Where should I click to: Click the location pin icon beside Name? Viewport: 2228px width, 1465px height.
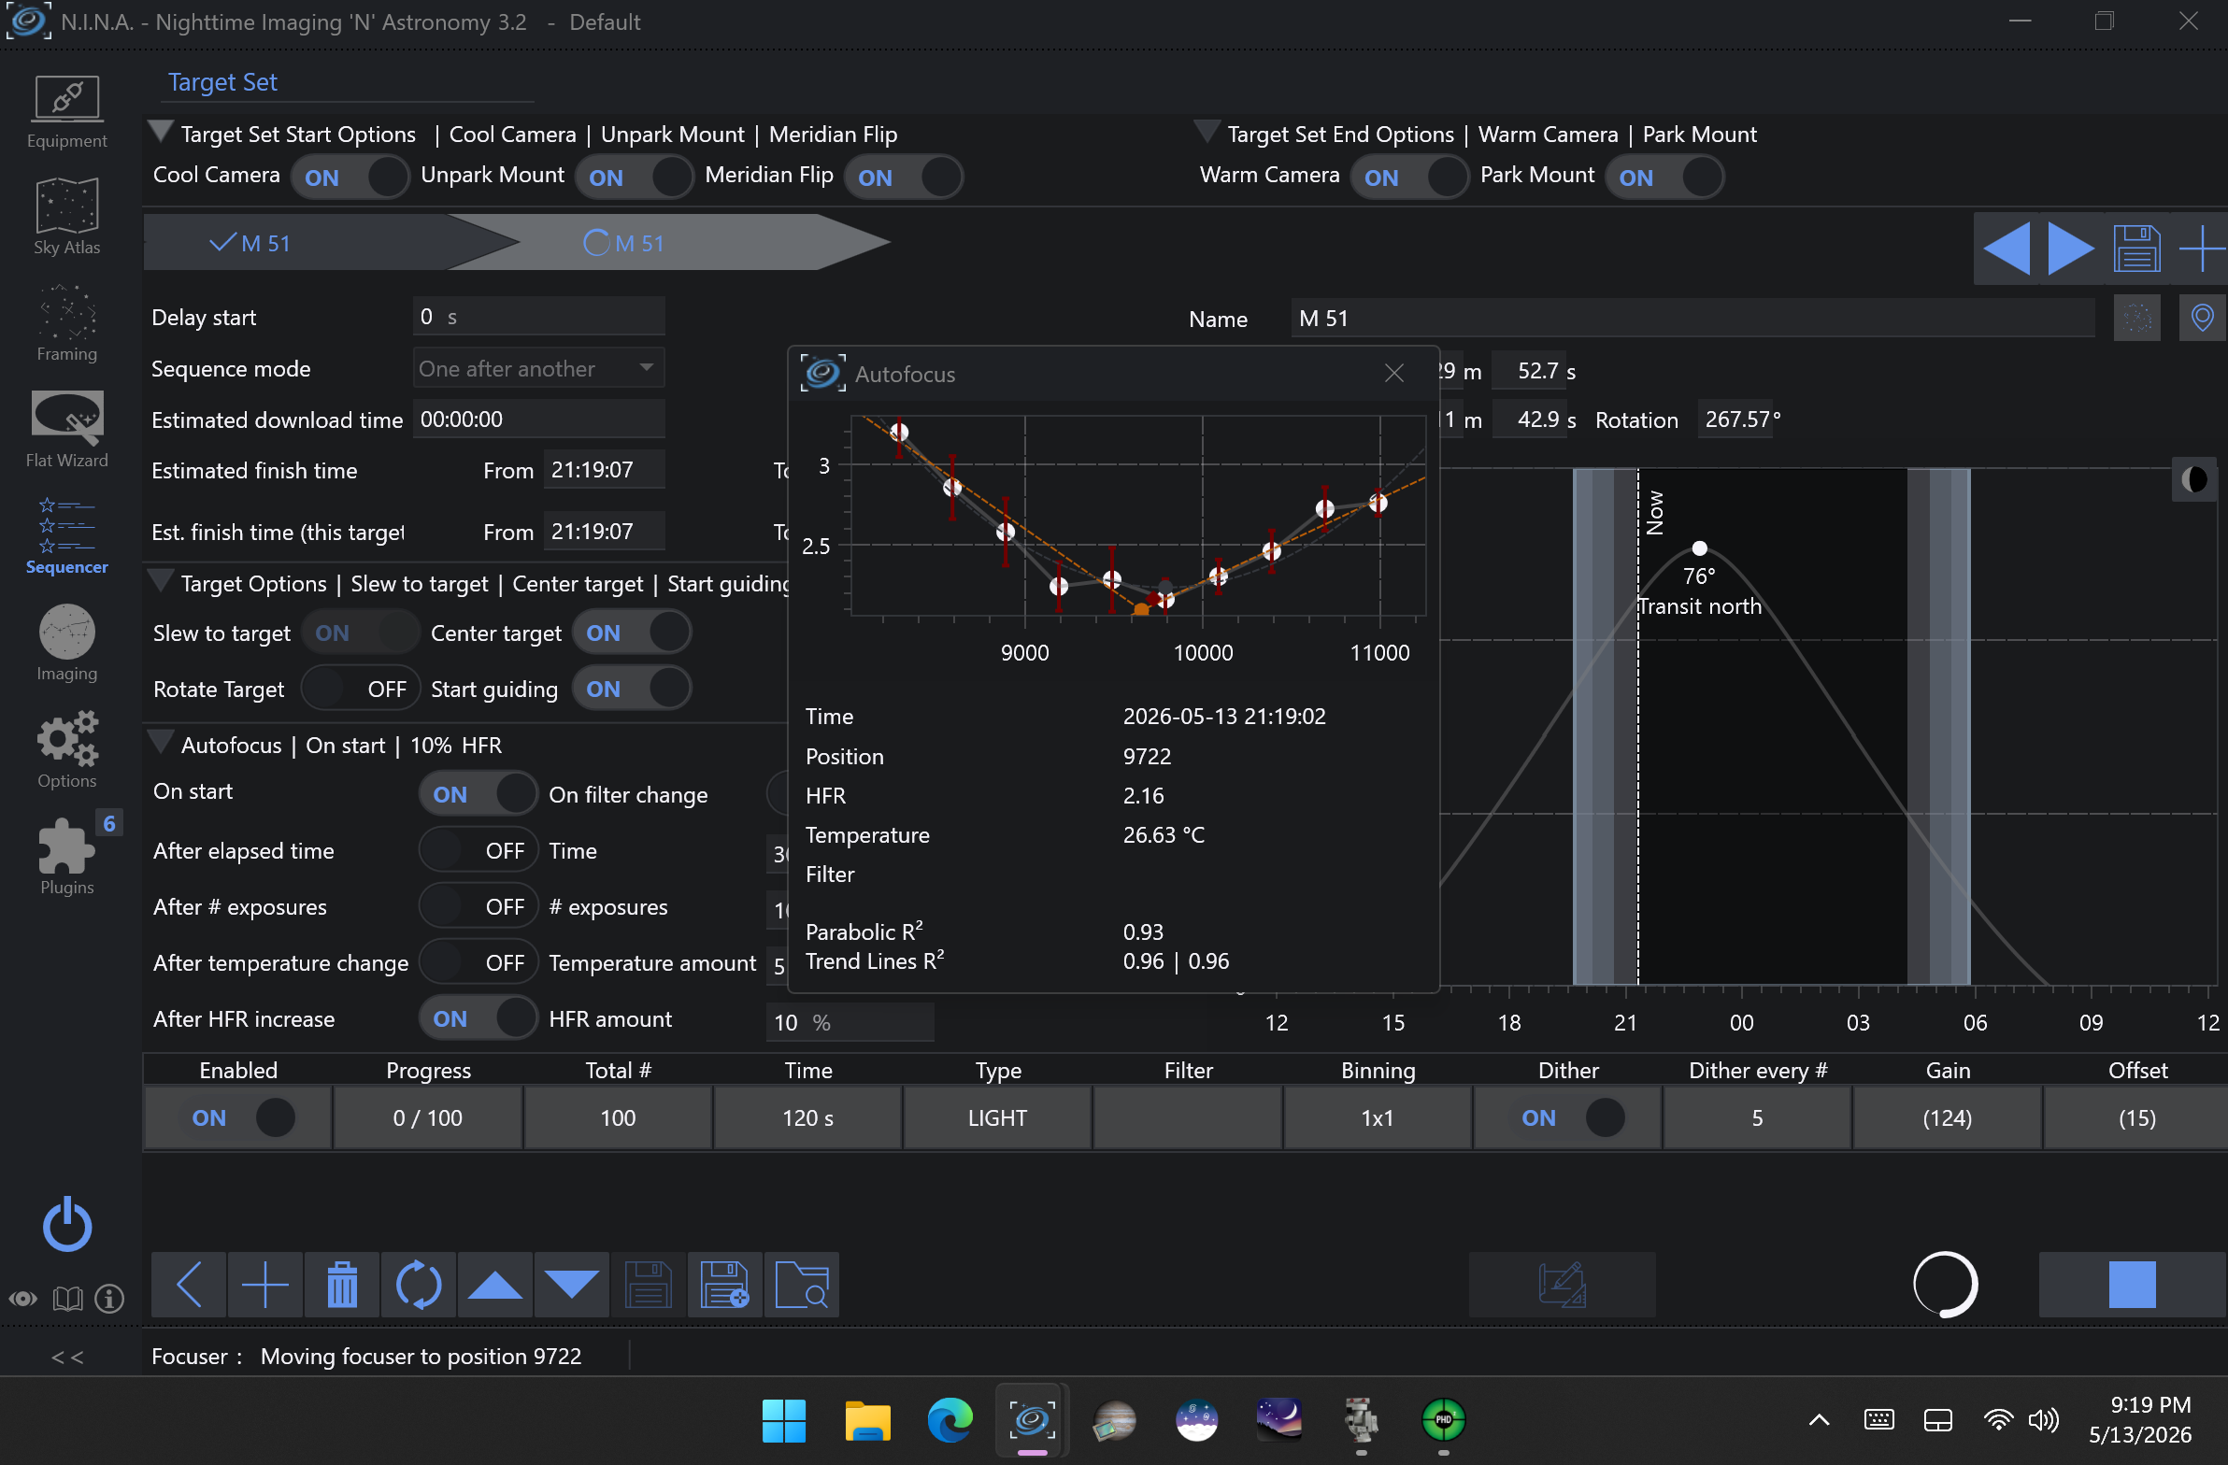[x=2203, y=319]
